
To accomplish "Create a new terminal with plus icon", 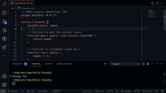I will tap(105, 64).
